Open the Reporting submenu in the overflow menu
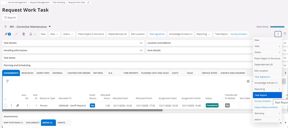Viewport: 288px width, 128px height. (267, 89)
